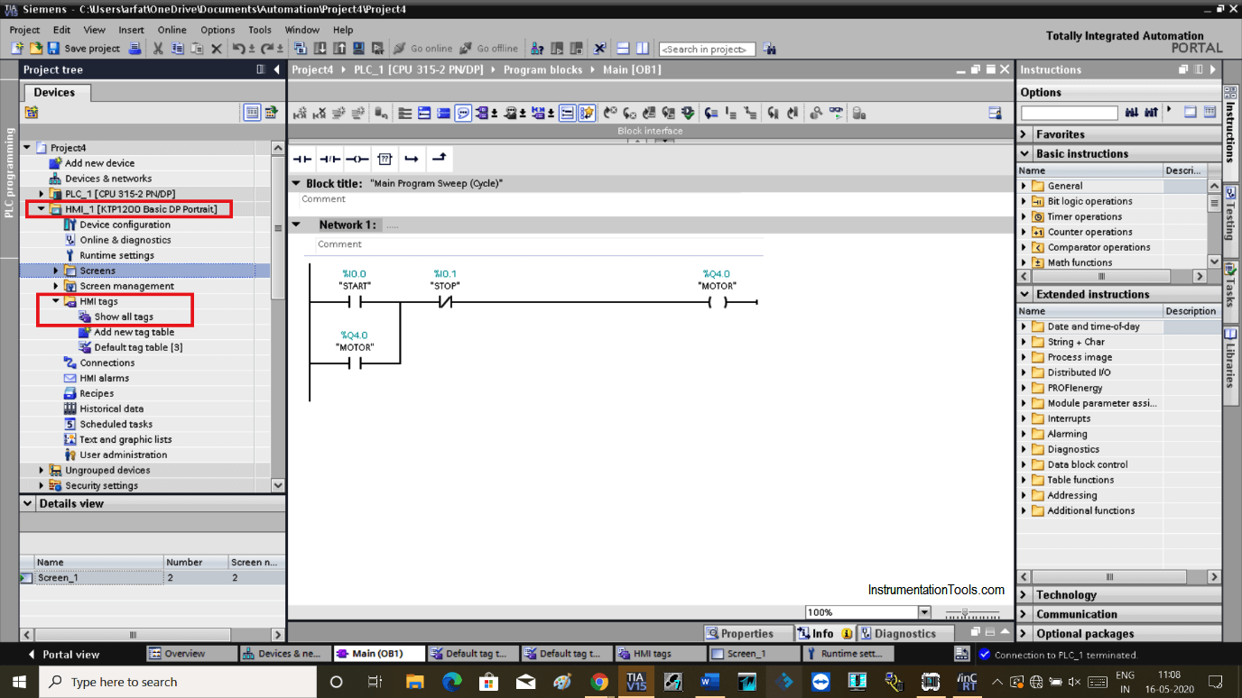Screen dimensions: 1242x698
Task: Click the Go online button
Action: (424, 48)
